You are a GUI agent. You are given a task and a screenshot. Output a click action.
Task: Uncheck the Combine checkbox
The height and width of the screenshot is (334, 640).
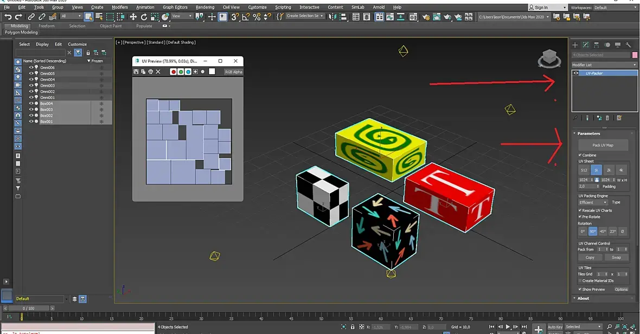click(580, 155)
